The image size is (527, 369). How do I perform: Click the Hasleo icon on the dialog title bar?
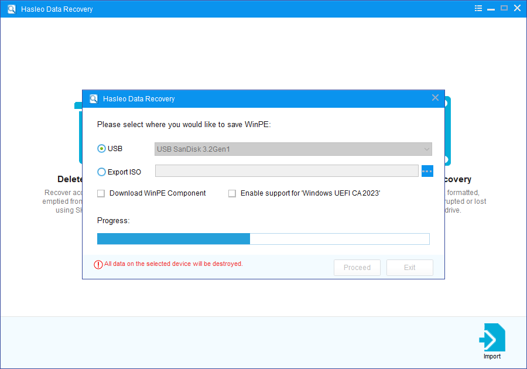pos(93,98)
